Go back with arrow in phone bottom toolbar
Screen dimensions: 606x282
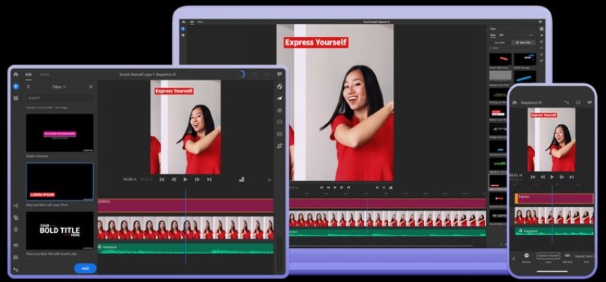[514, 258]
